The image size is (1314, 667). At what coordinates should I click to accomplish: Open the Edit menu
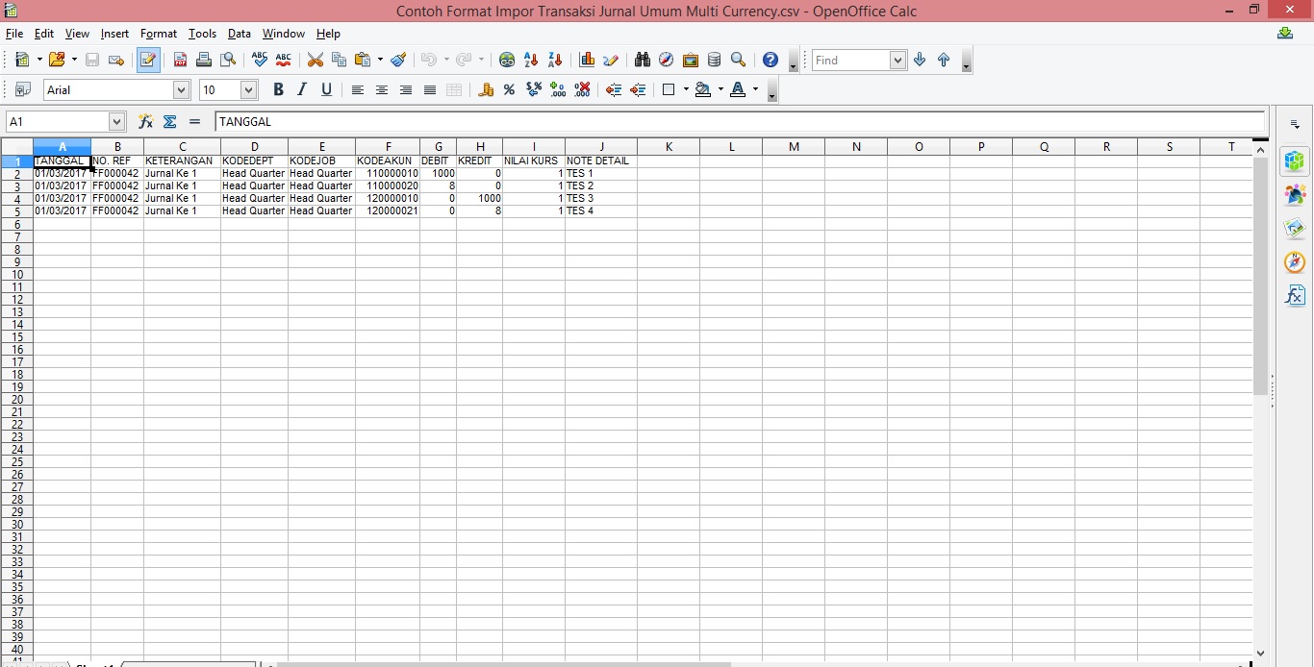click(x=43, y=34)
